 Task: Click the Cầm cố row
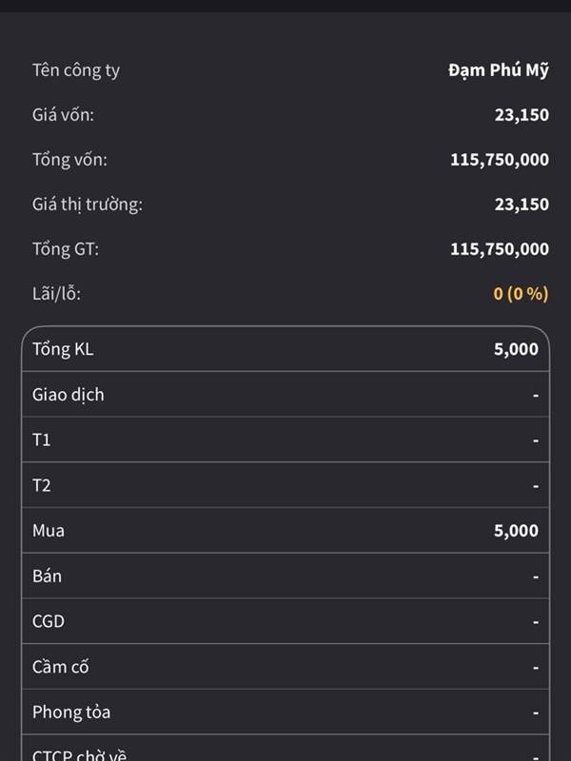(x=285, y=667)
